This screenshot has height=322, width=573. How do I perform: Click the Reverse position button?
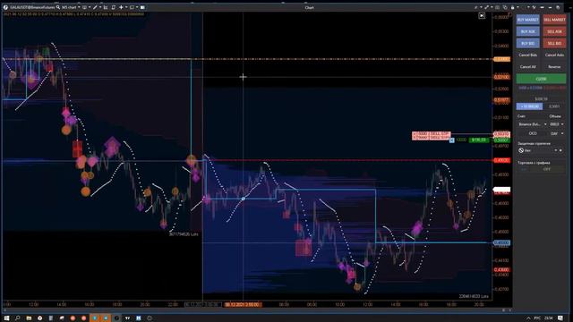click(x=554, y=67)
